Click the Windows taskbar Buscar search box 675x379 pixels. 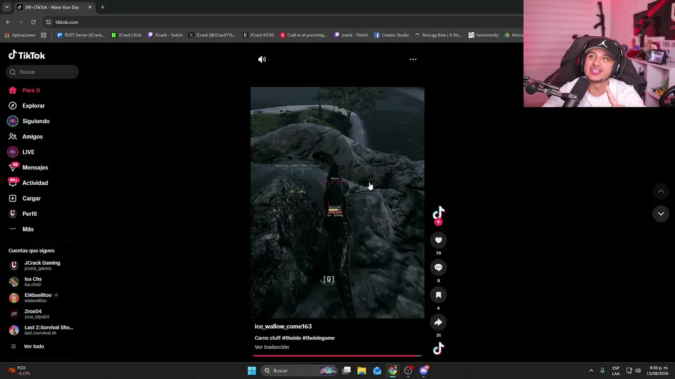click(x=300, y=371)
